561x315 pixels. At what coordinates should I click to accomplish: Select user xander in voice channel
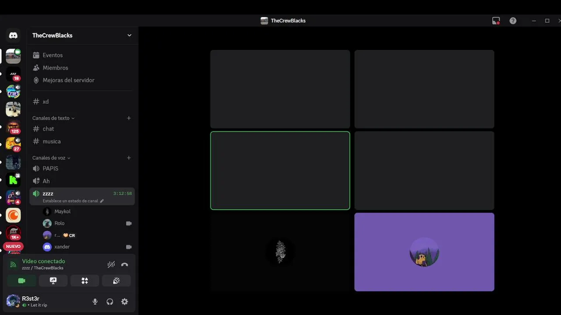click(x=87, y=247)
